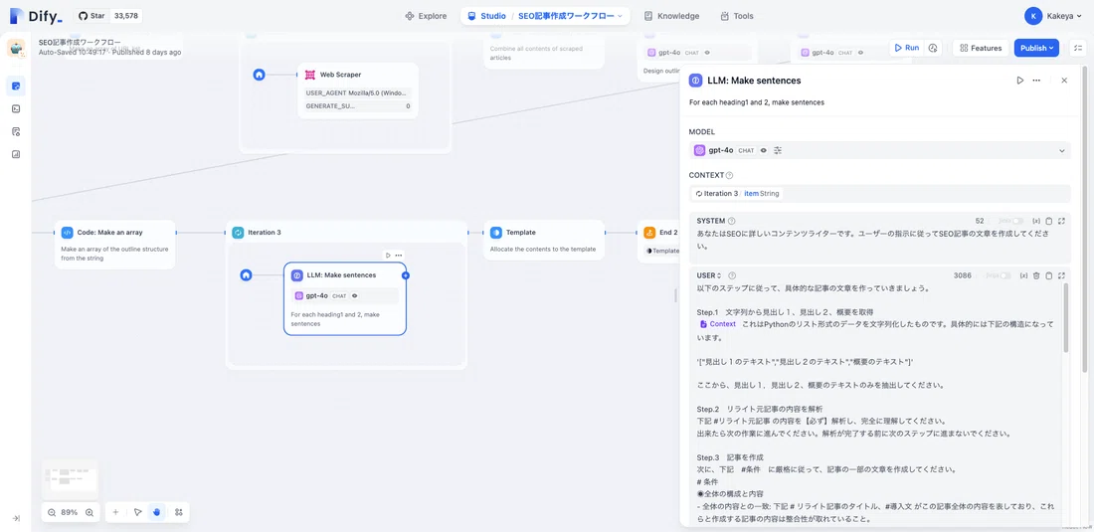Click the Iteration 3 item context variable
This screenshot has width=1094, height=532.
736,193
